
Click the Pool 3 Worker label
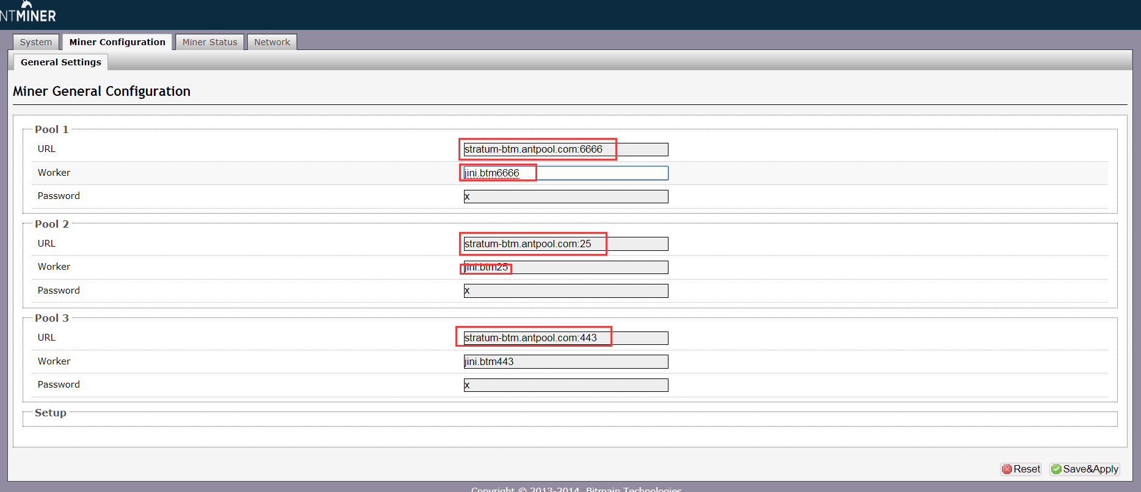[54, 361]
